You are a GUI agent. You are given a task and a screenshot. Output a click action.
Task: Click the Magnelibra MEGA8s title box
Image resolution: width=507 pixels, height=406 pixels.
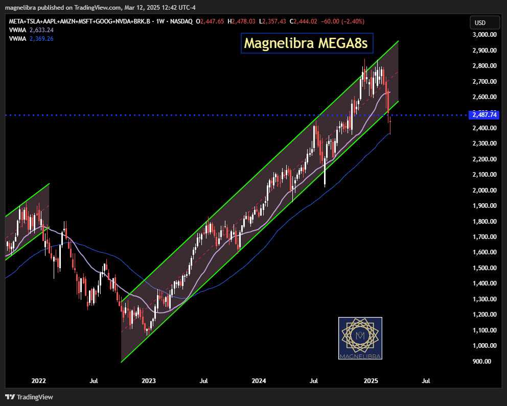307,43
